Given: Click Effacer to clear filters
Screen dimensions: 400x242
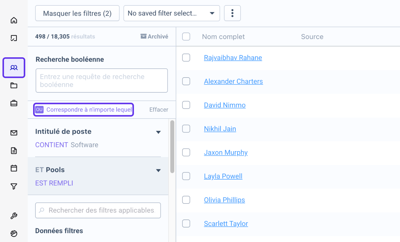Looking at the screenshot, I should click(159, 109).
